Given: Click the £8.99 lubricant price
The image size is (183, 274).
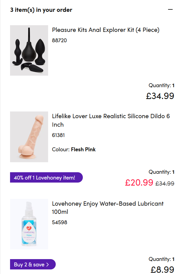Looking at the screenshot, I should (x=162, y=270).
